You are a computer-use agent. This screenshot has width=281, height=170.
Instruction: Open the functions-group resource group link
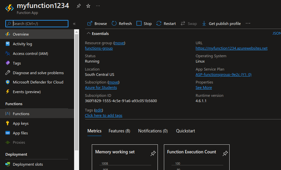(x=99, y=48)
